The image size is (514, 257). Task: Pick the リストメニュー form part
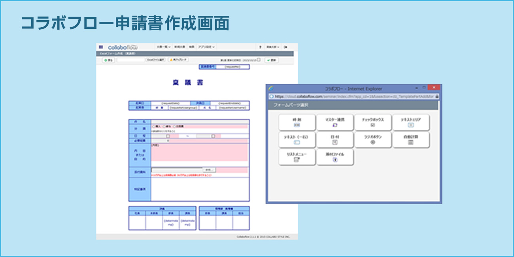[x=297, y=157]
